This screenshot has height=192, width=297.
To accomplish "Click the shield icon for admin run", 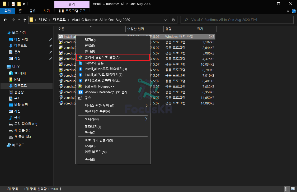I will [x=81, y=57].
